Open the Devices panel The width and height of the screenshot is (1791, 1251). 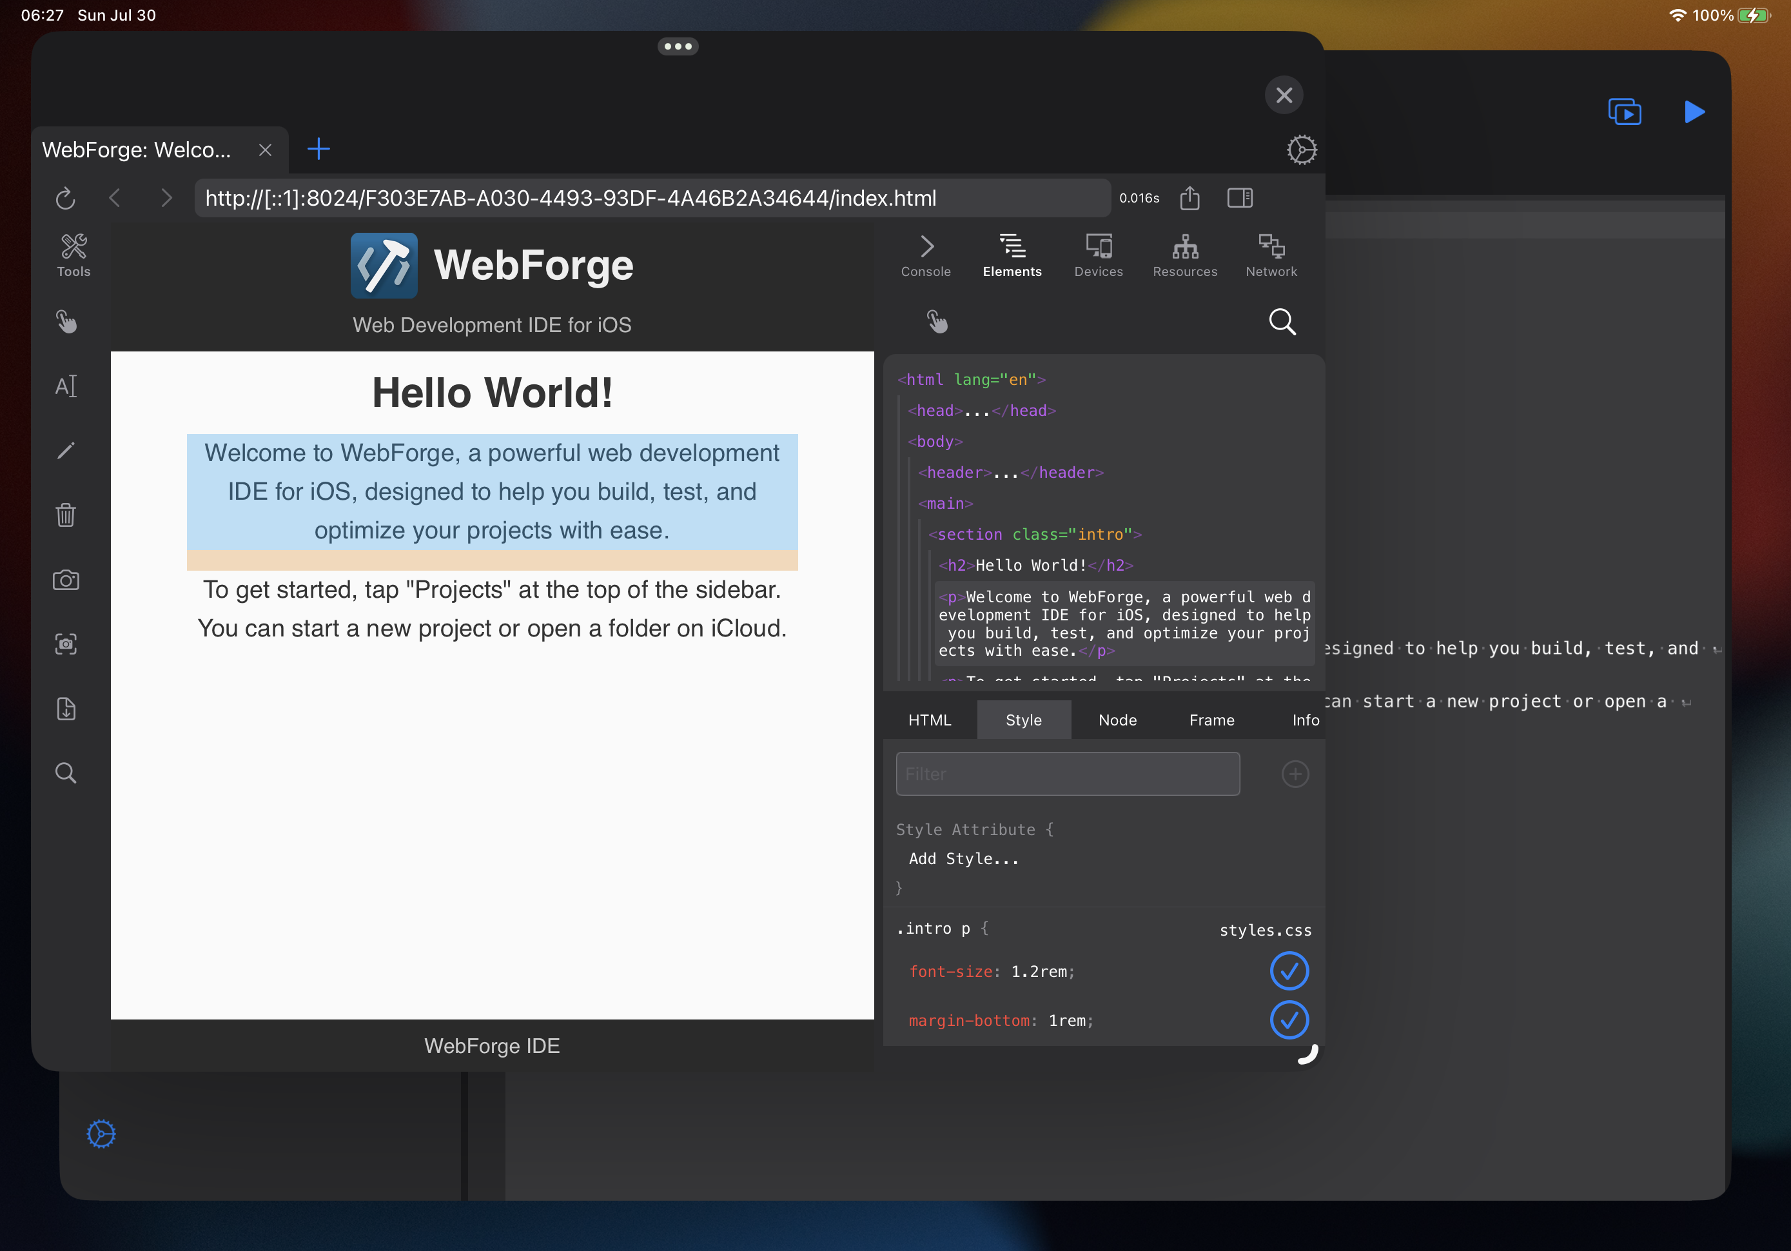1100,255
